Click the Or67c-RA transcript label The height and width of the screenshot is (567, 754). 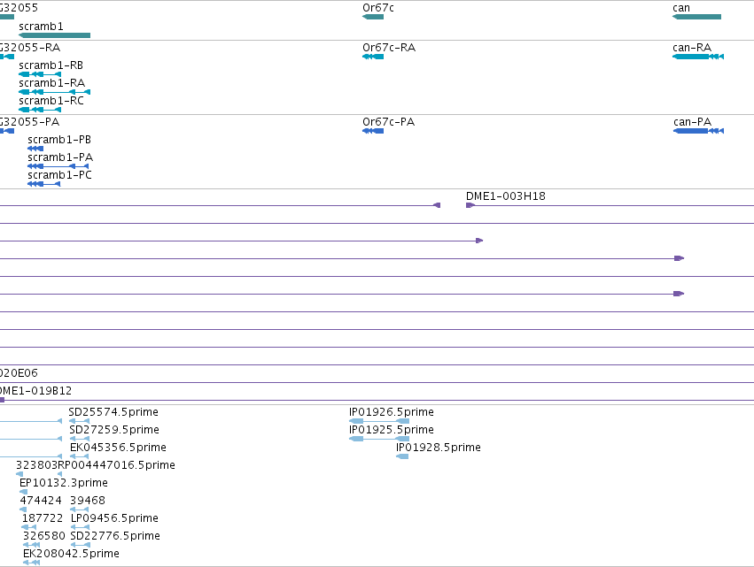(389, 48)
